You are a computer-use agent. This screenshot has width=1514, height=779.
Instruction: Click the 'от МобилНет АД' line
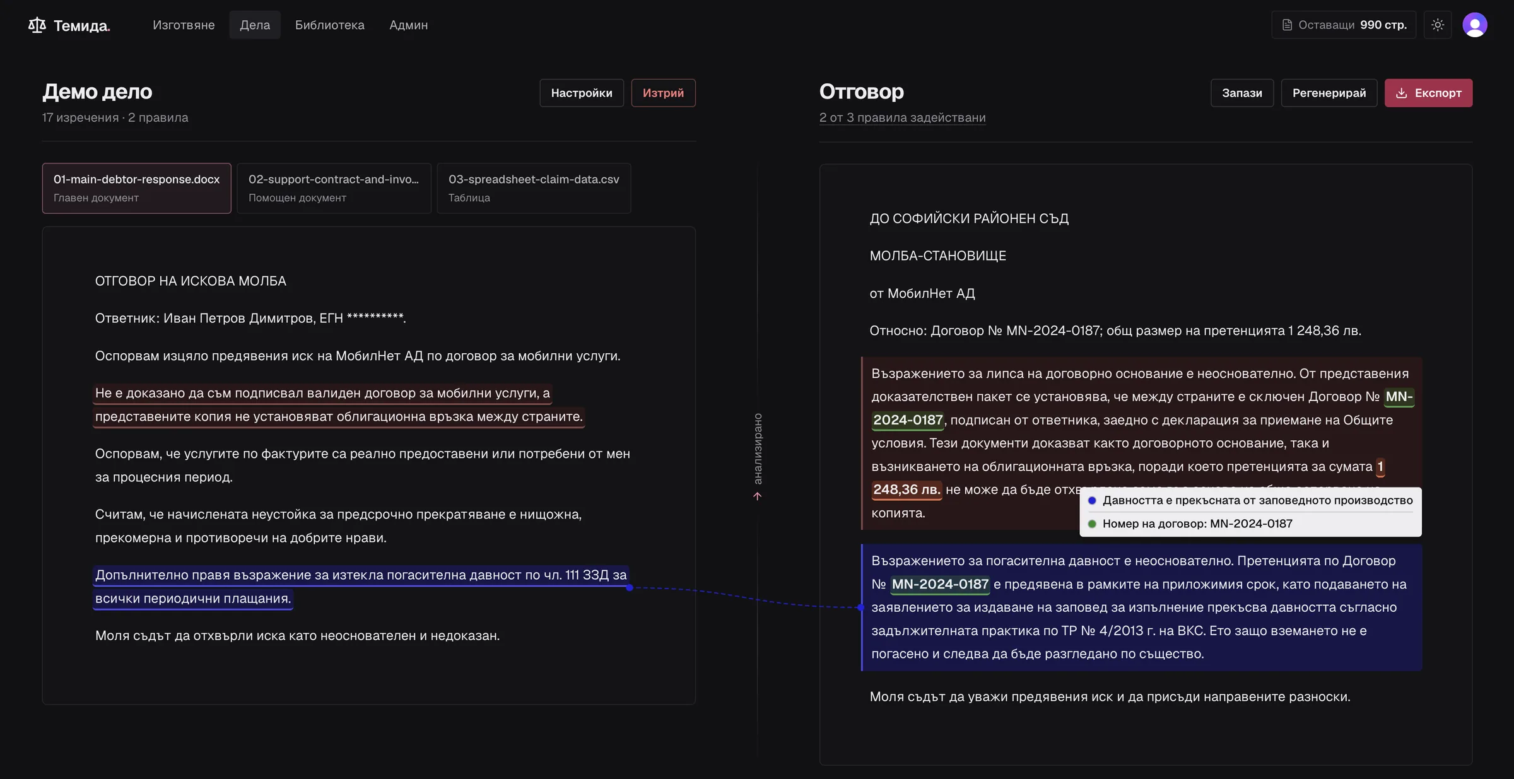point(922,294)
